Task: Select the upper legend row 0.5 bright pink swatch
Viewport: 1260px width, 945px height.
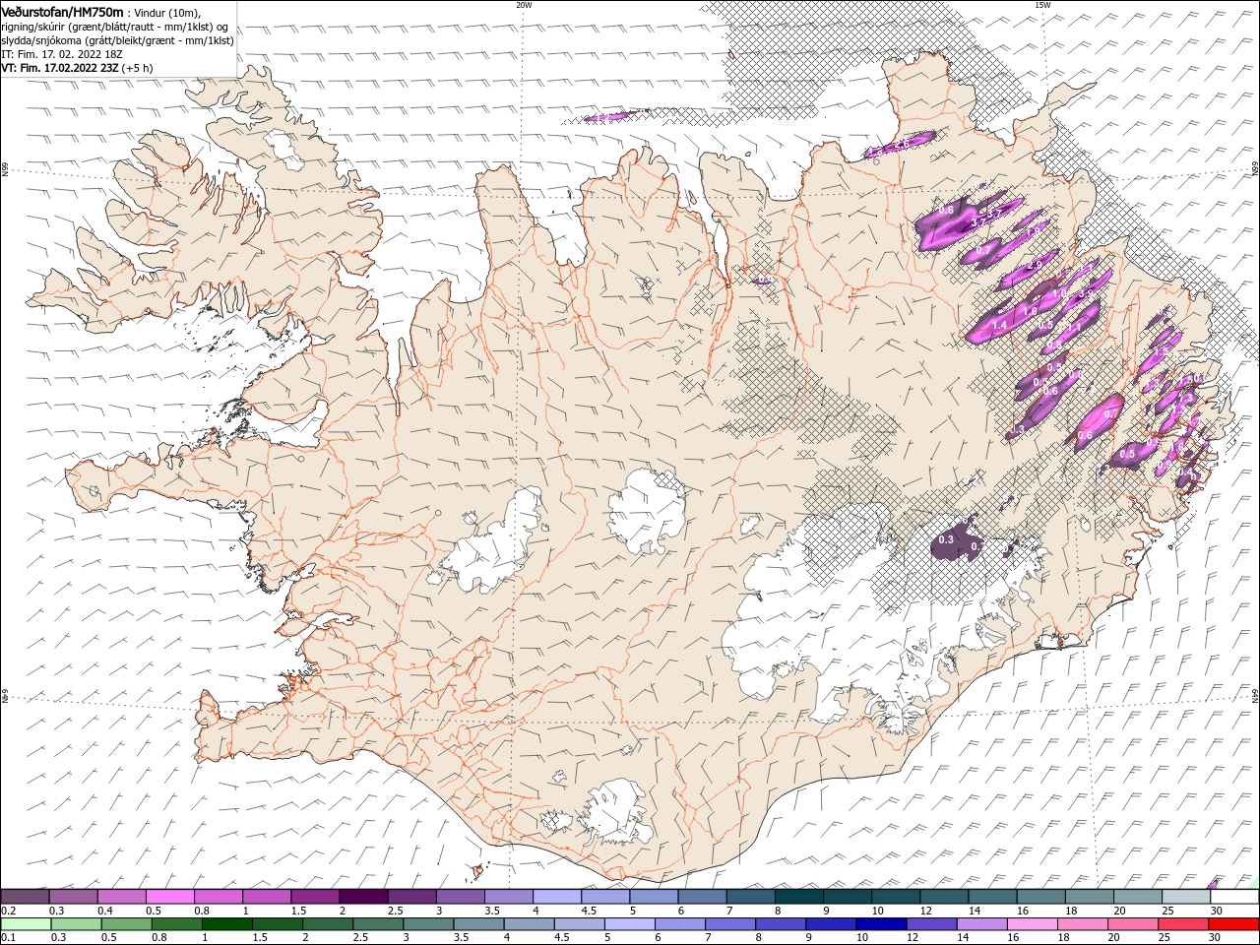Action: point(169,896)
